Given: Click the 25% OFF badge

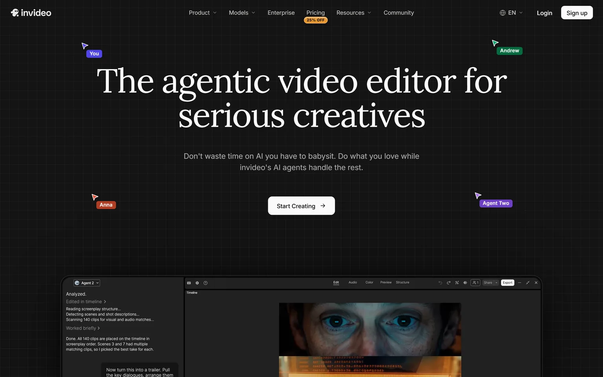Looking at the screenshot, I should tap(316, 20).
